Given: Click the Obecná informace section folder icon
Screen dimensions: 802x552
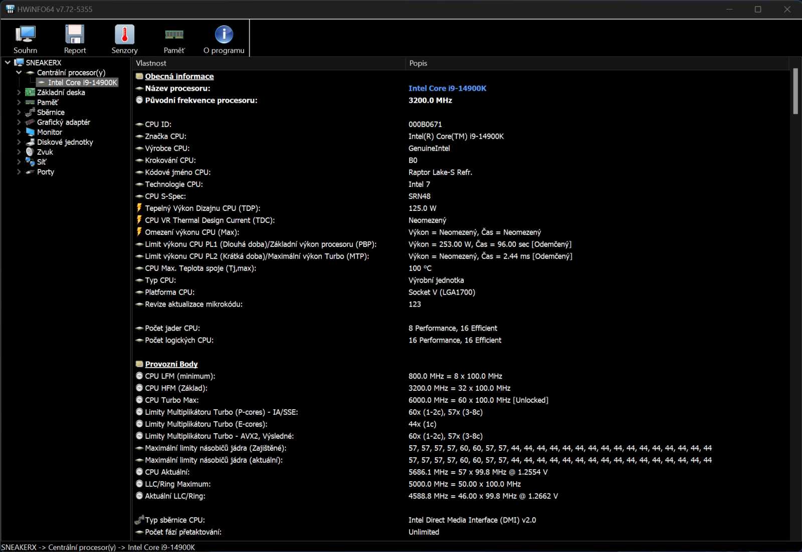Looking at the screenshot, I should pos(139,76).
